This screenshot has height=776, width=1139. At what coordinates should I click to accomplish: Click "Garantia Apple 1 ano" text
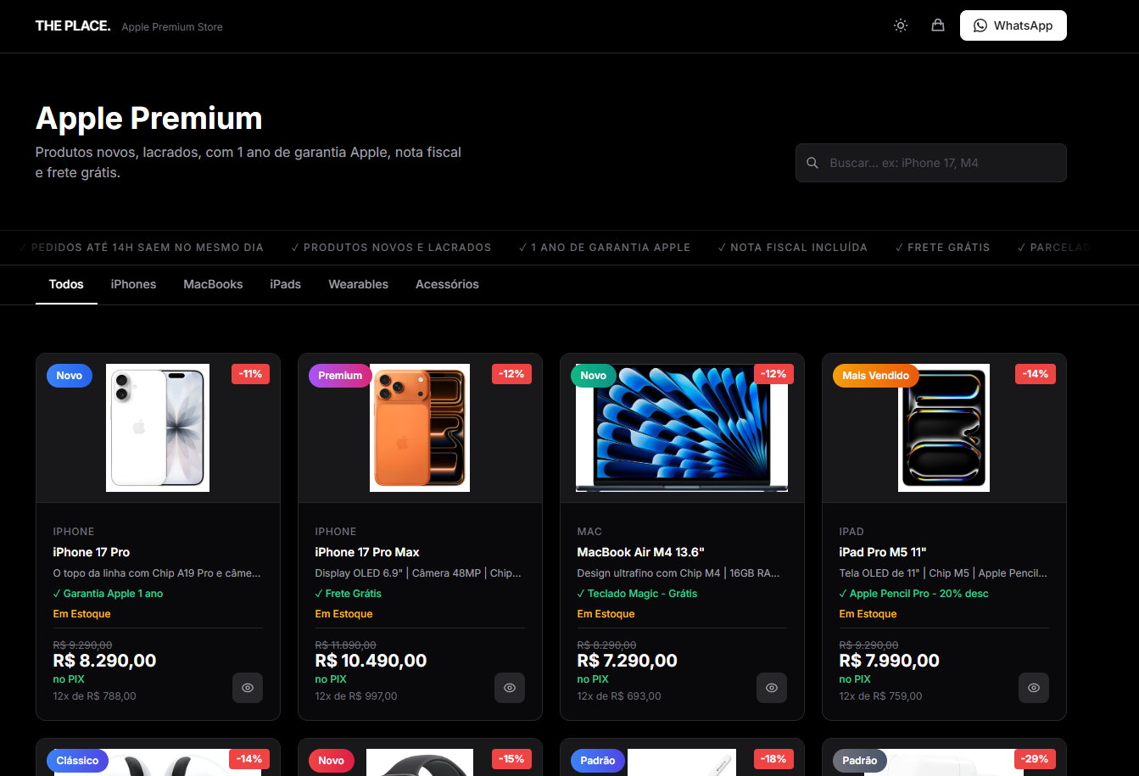point(113,594)
